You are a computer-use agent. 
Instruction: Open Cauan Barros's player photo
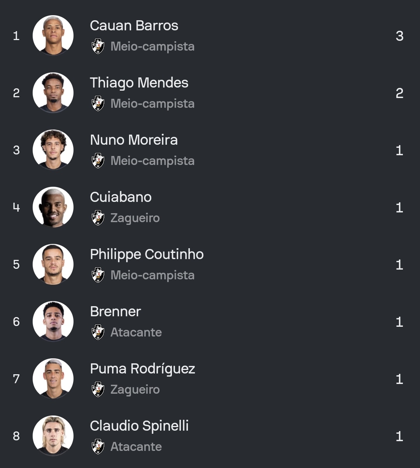point(53,36)
